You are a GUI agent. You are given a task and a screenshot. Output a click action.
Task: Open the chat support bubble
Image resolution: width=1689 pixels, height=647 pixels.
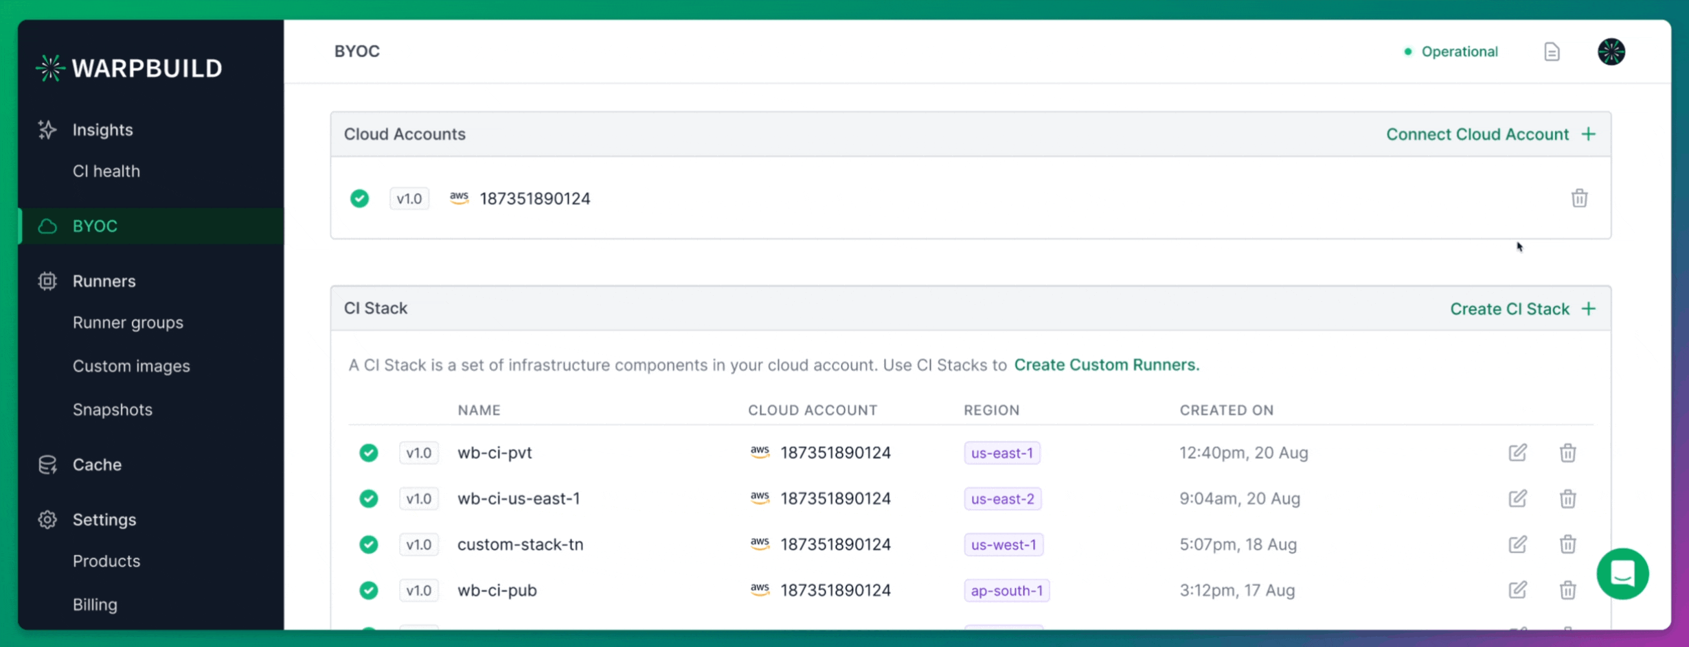coord(1624,574)
